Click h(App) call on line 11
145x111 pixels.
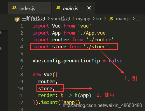tap(83, 95)
